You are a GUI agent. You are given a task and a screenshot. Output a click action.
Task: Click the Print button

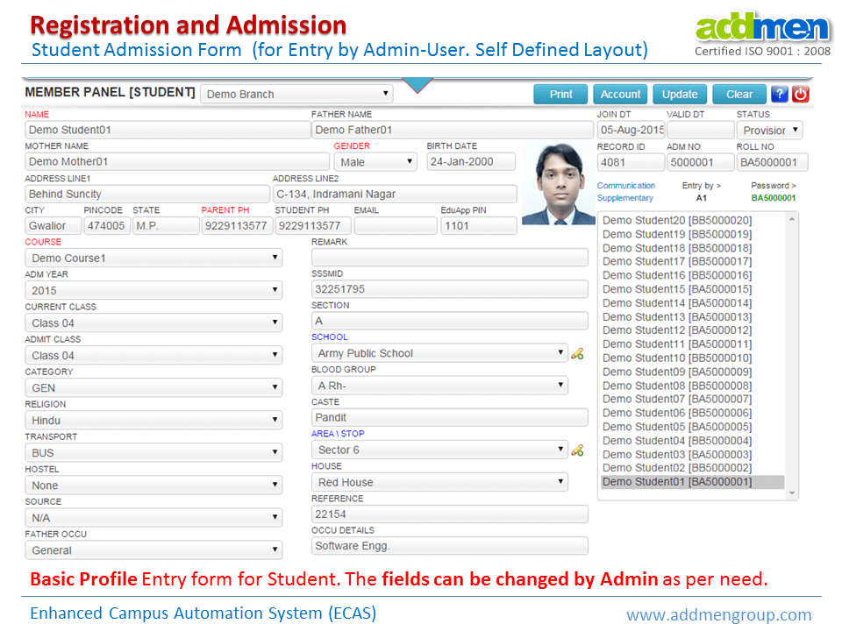click(x=560, y=95)
